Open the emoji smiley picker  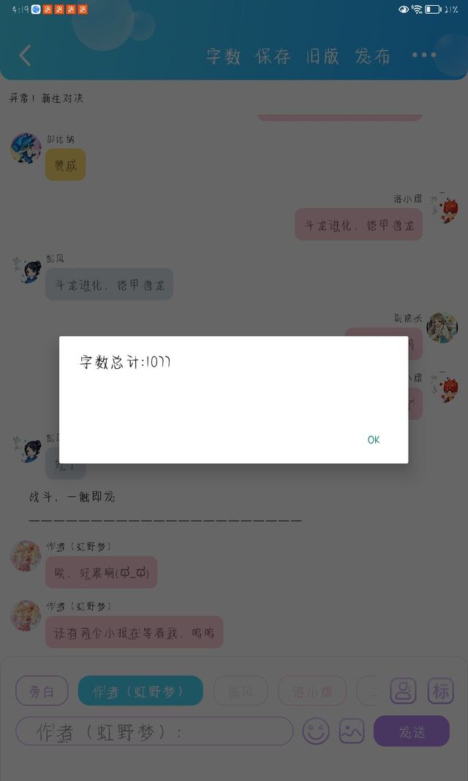[x=316, y=730]
